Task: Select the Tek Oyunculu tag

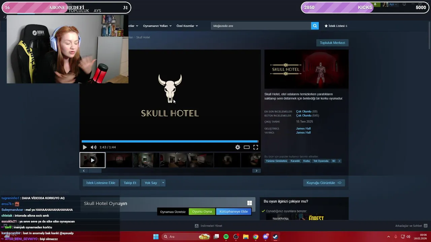Action: coord(321,161)
